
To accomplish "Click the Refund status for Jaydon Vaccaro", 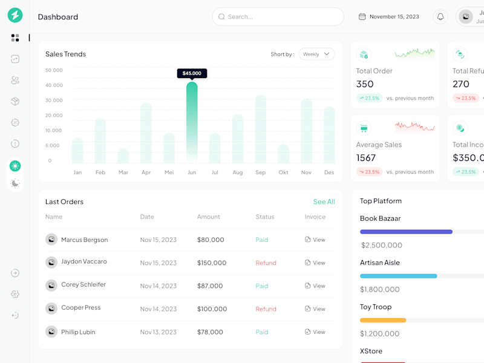I will pyautogui.click(x=266, y=263).
